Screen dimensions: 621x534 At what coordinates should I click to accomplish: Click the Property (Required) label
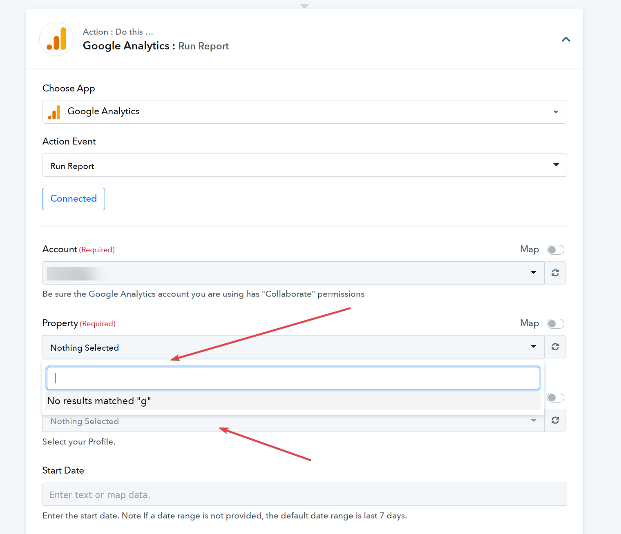(x=79, y=323)
